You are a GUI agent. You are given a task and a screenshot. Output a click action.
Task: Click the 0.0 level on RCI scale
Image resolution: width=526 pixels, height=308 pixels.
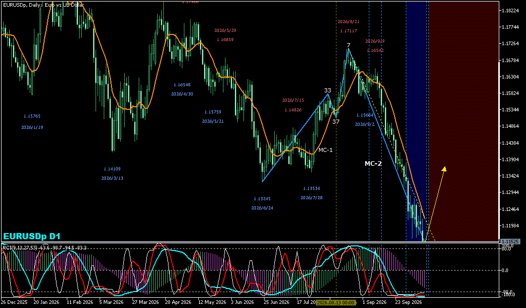(505, 270)
